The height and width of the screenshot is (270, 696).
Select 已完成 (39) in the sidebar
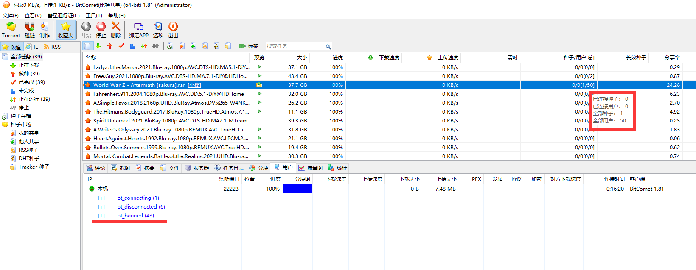[x=31, y=82]
